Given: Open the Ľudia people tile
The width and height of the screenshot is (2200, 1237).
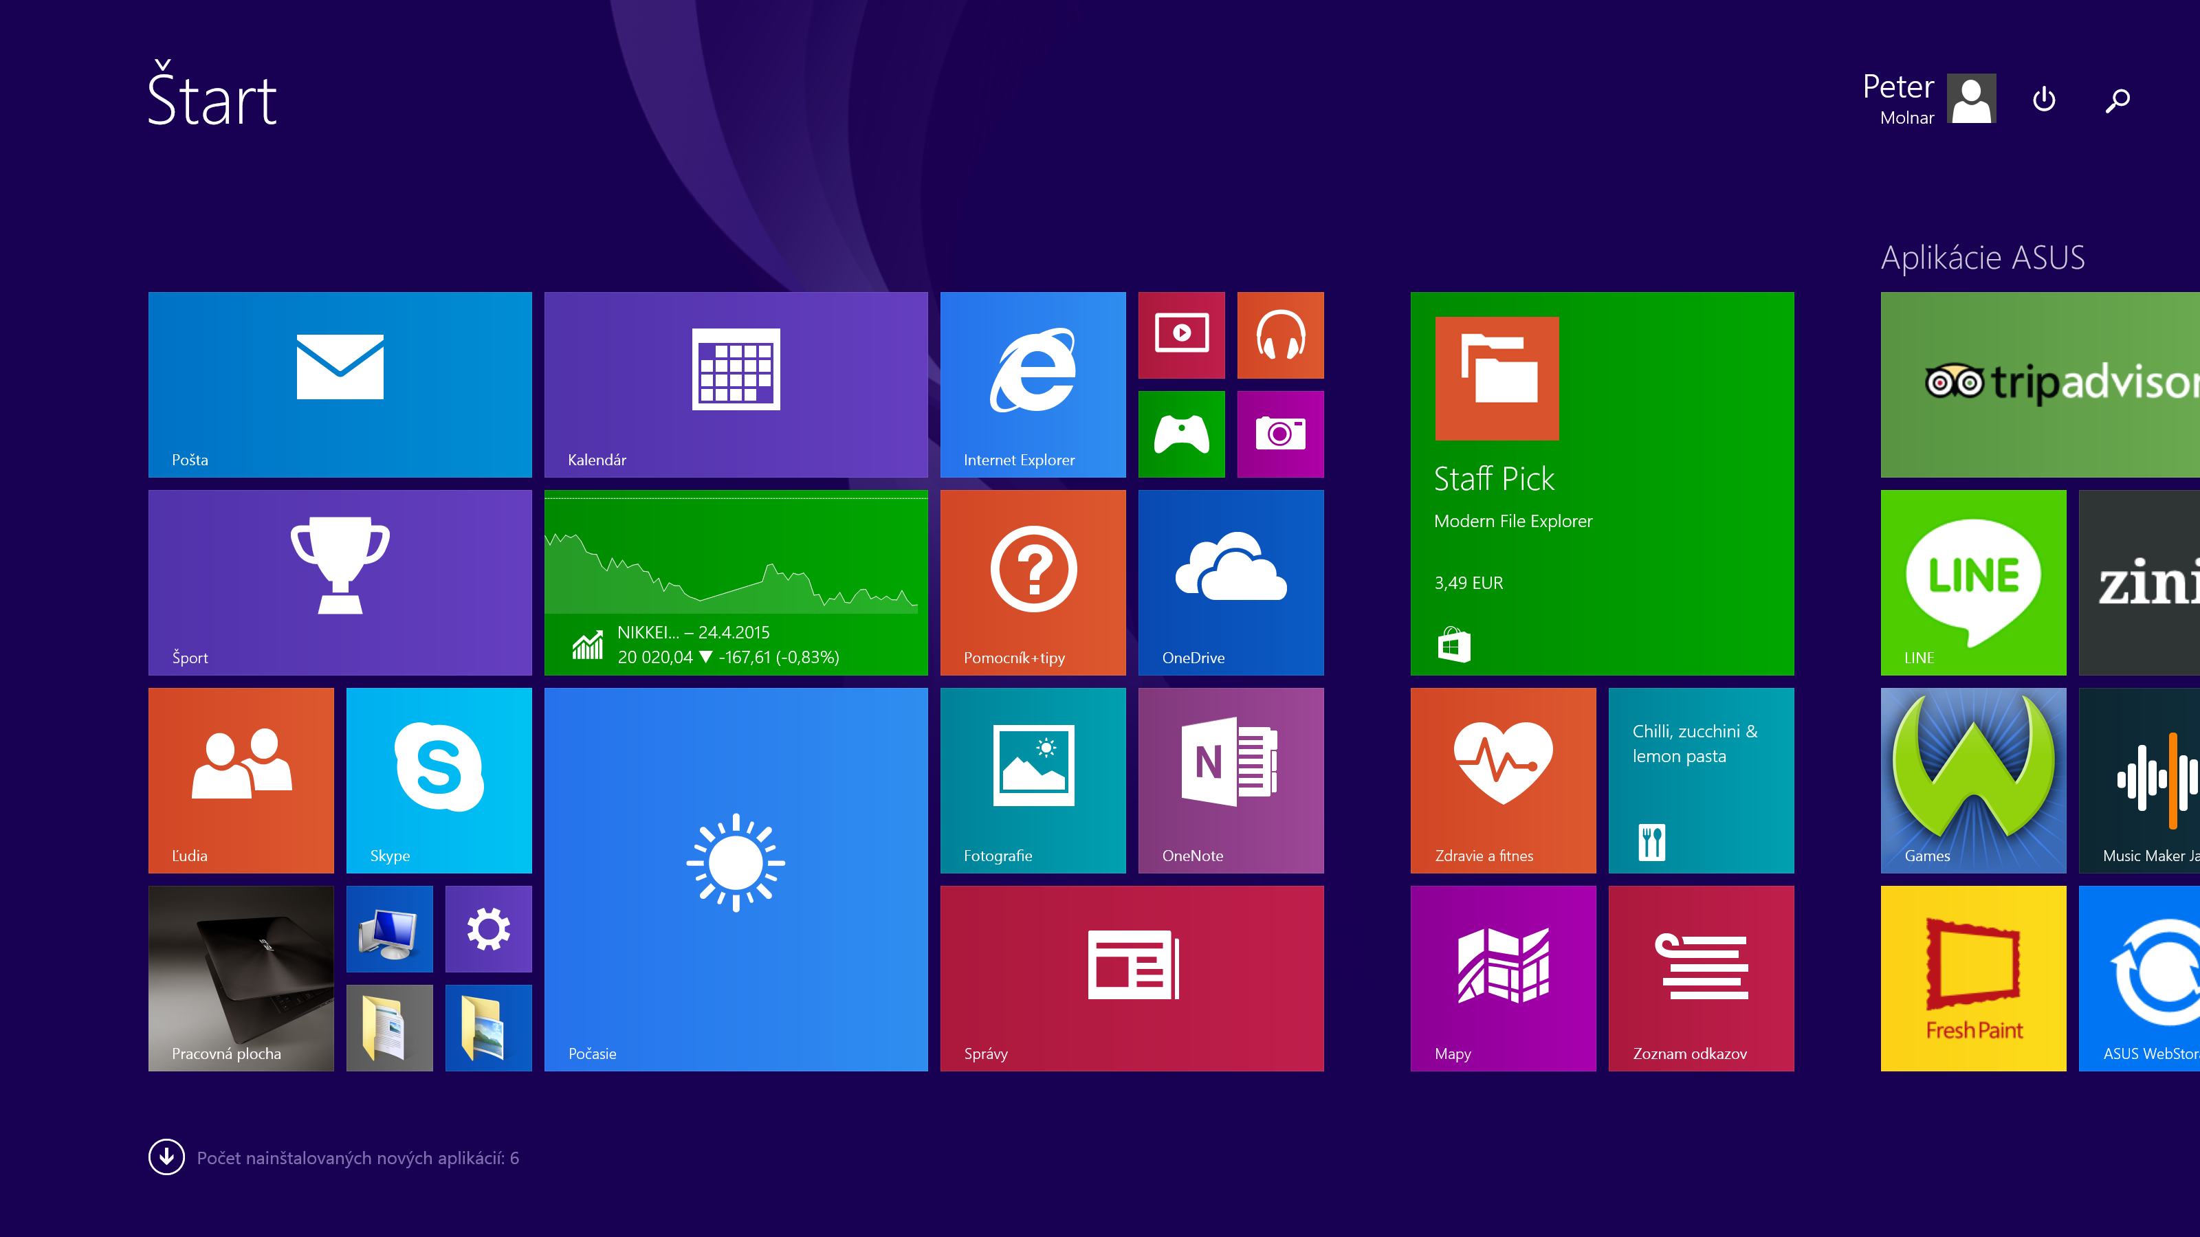Looking at the screenshot, I should click(x=241, y=780).
